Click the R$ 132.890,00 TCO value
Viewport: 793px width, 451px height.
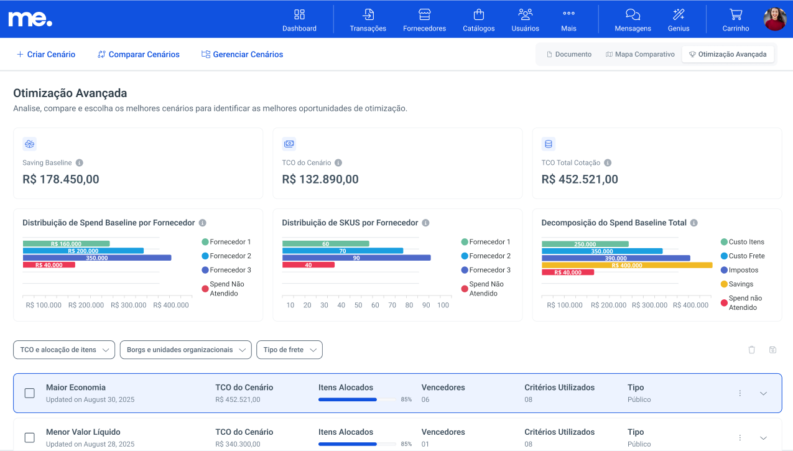pos(320,180)
